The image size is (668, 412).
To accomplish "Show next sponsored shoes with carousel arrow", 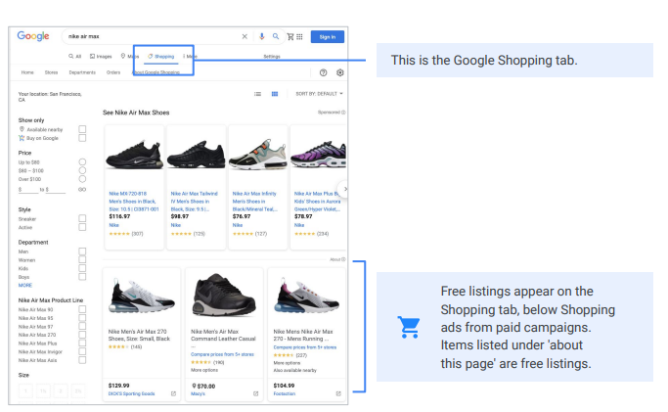I will (x=344, y=189).
